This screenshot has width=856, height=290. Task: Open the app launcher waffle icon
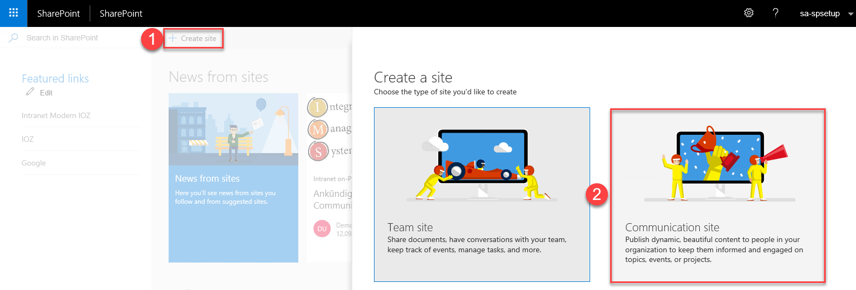(14, 13)
